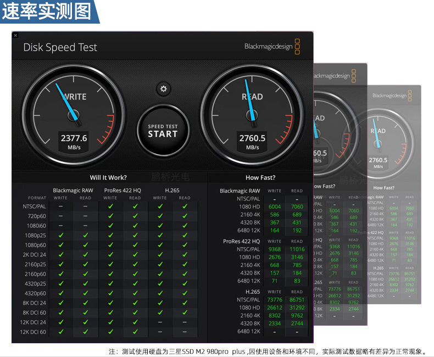Click the READ gauge dial

point(252,116)
